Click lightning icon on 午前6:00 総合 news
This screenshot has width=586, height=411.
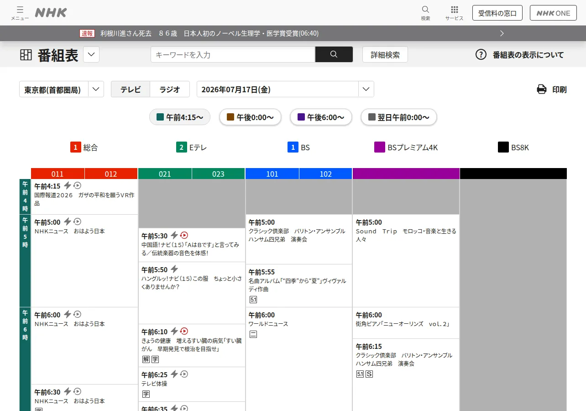point(68,314)
